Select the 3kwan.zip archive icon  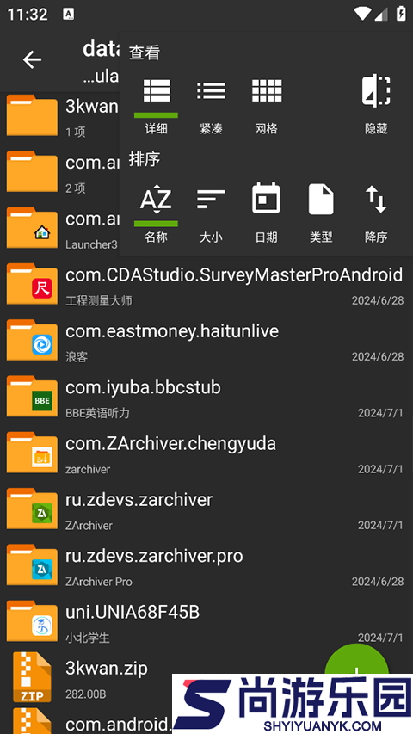32,677
